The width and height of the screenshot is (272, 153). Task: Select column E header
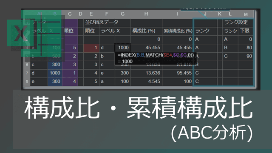(91, 14)
